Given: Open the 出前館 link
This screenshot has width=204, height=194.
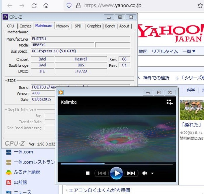Looking at the screenshot, I should click(x=20, y=182).
